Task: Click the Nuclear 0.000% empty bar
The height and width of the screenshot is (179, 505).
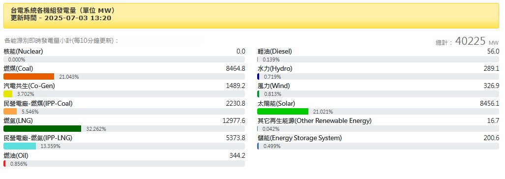Action: point(124,59)
